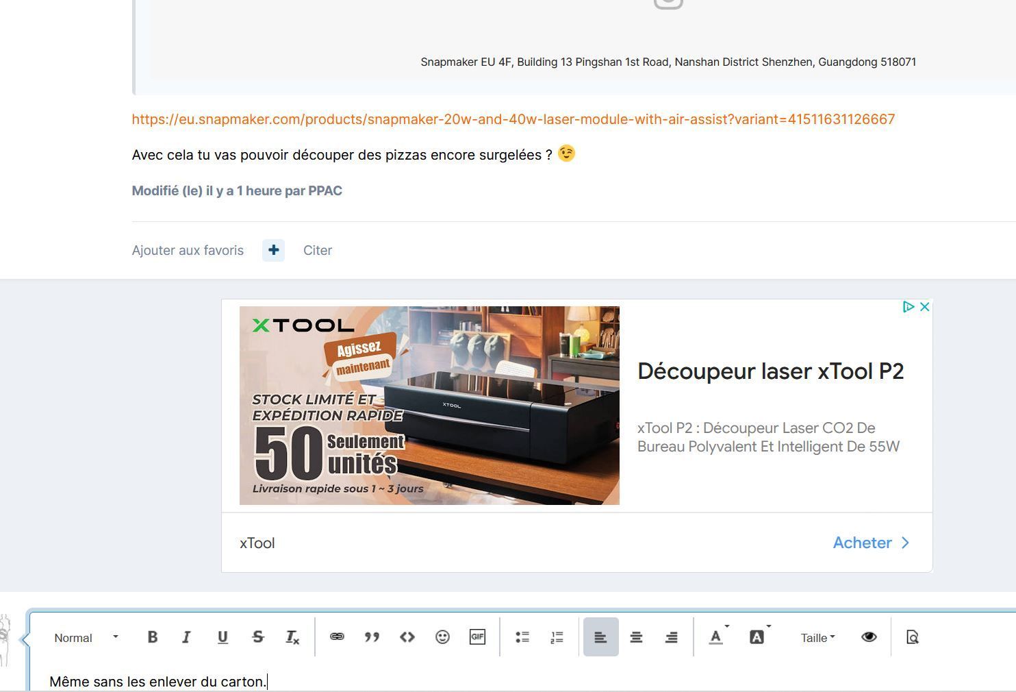Click the xTool advertiser name in the ad footer
The height and width of the screenshot is (692, 1016).
pos(257,543)
